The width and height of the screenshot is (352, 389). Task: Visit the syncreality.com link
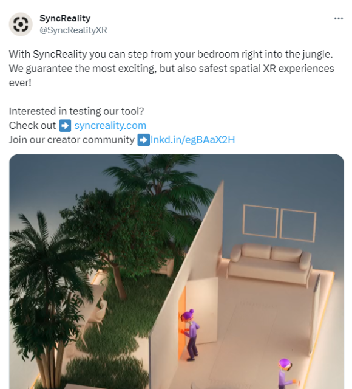pyautogui.click(x=110, y=125)
